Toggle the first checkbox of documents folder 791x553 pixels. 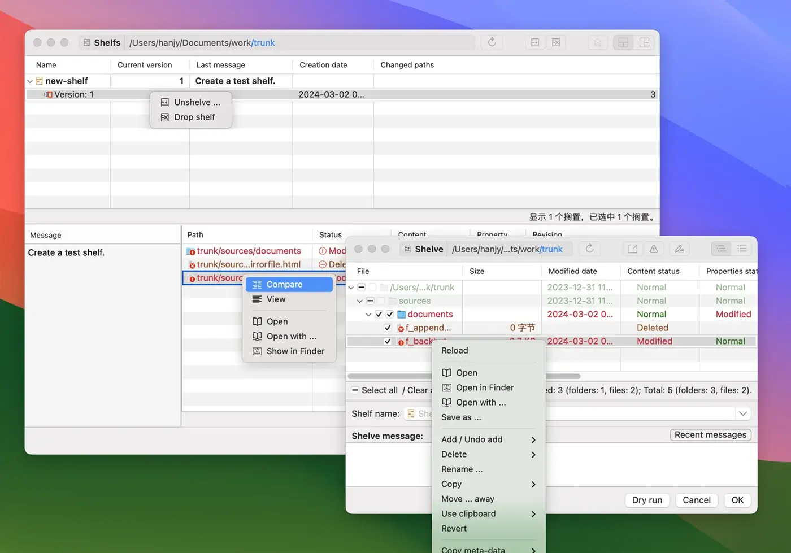coord(379,314)
